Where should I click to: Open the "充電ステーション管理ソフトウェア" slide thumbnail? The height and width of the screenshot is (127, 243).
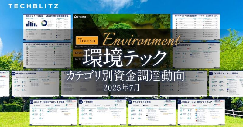tap(201, 112)
